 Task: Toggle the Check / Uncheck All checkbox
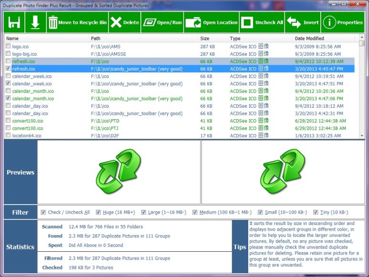tap(43, 212)
